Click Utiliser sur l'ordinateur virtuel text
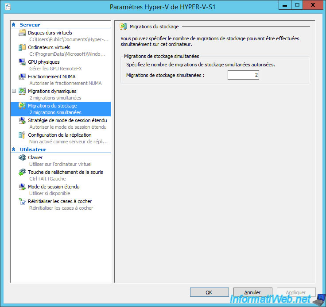Screen dimensions: 326x307 [60, 164]
